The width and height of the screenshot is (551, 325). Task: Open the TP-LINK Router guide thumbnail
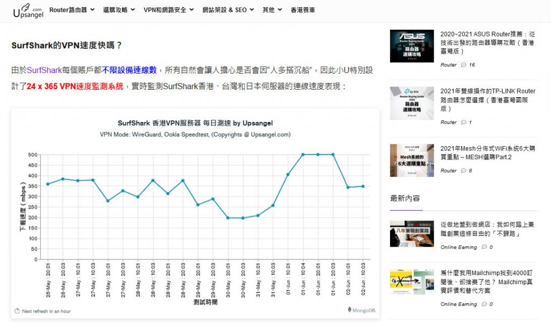pos(412,103)
